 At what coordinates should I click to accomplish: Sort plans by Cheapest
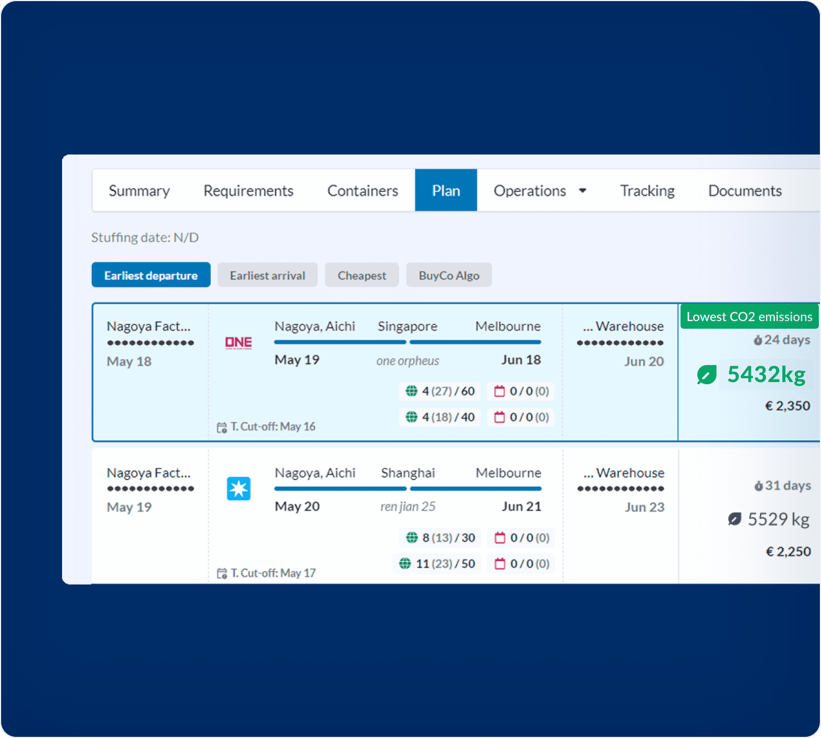pos(362,275)
